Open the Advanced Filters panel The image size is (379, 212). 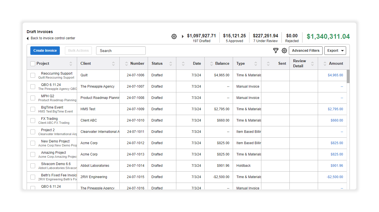pos(306,51)
